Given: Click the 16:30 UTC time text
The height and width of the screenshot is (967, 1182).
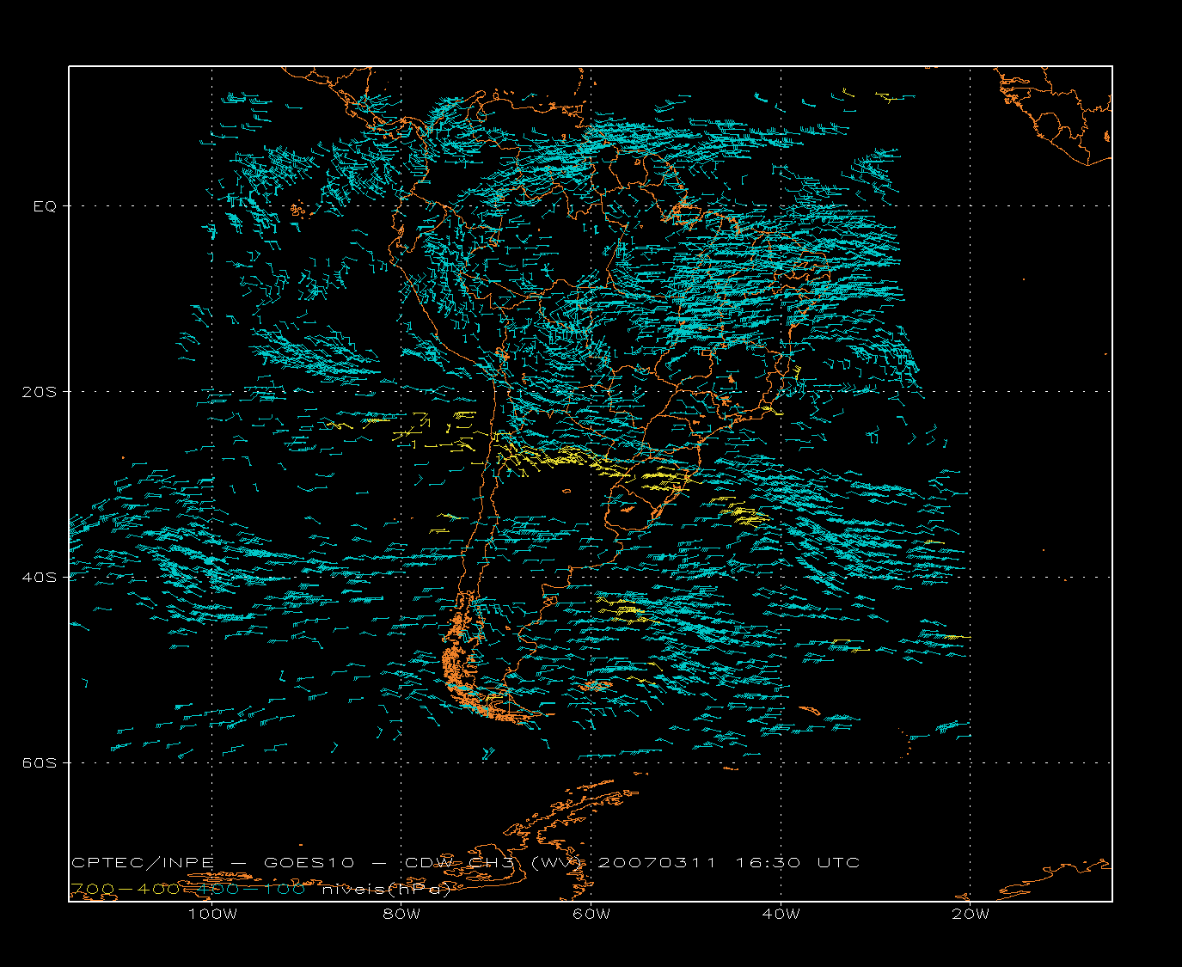Looking at the screenshot, I should 798,863.
